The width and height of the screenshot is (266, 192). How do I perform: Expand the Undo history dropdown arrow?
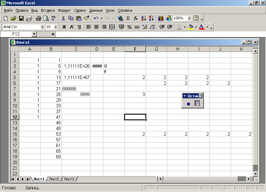[101, 18]
